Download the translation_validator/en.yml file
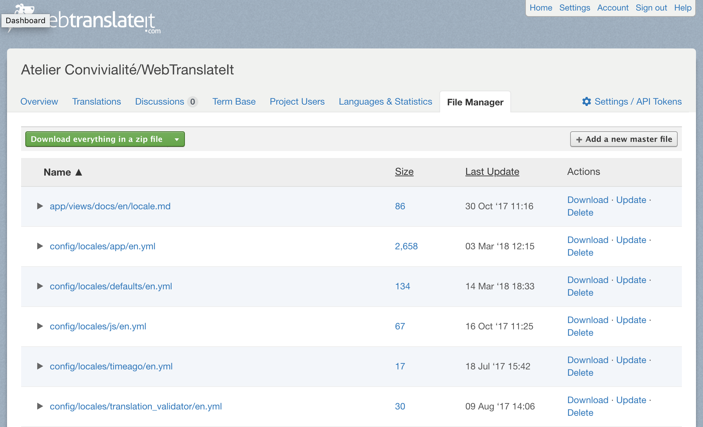703x427 pixels. click(588, 400)
